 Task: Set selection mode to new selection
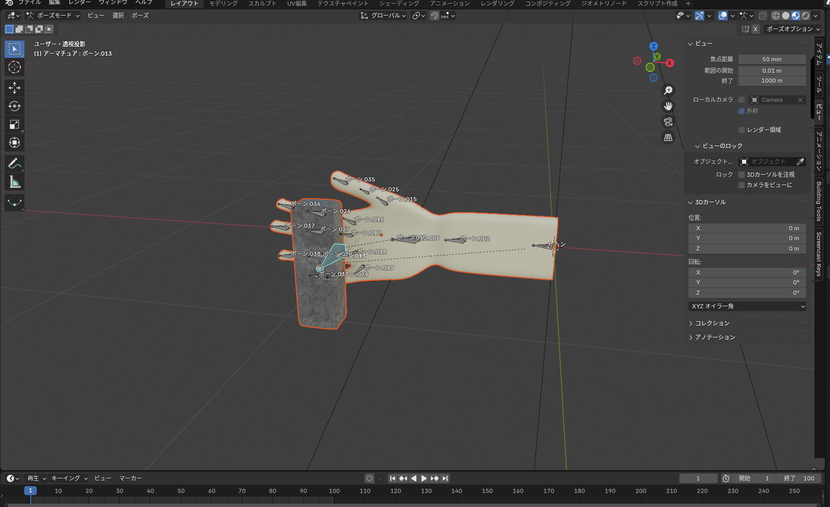coord(9,29)
